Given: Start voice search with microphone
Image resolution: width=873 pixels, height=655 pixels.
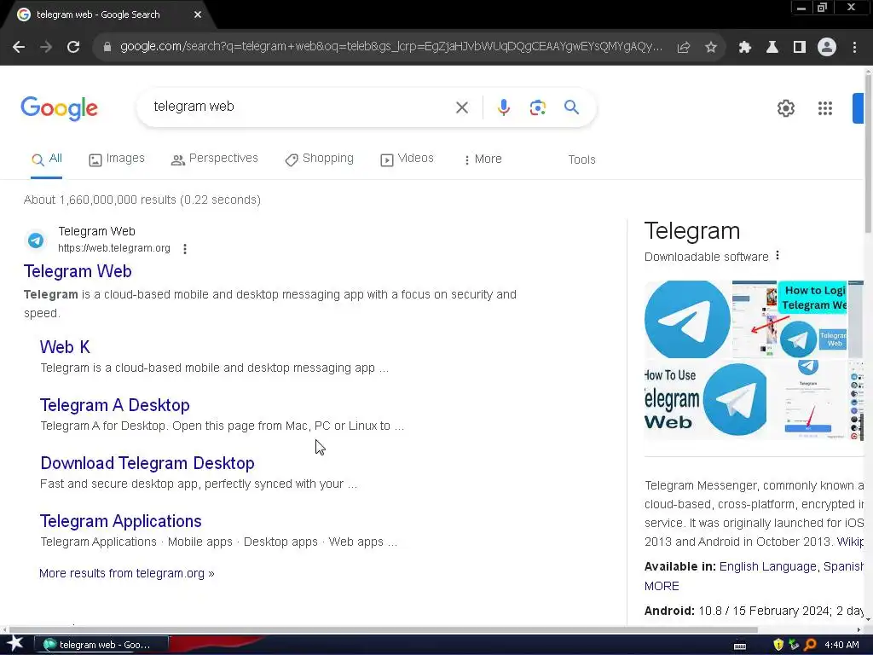Looking at the screenshot, I should tap(504, 107).
